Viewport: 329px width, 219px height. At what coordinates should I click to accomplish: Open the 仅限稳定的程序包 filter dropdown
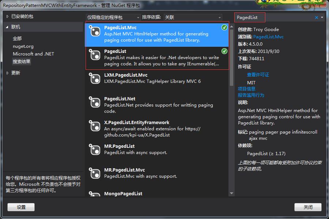point(113,18)
